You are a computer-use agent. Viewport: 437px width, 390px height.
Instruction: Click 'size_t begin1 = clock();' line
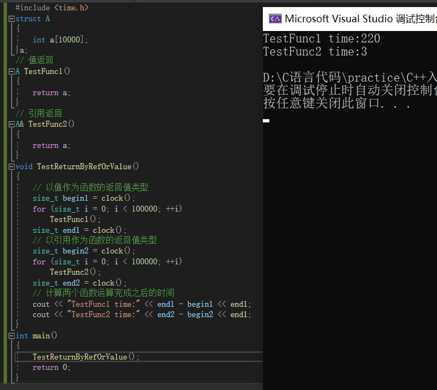(84, 198)
